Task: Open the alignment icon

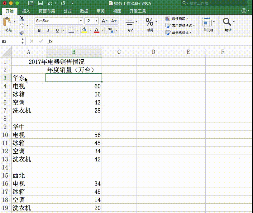Action: pos(130,22)
